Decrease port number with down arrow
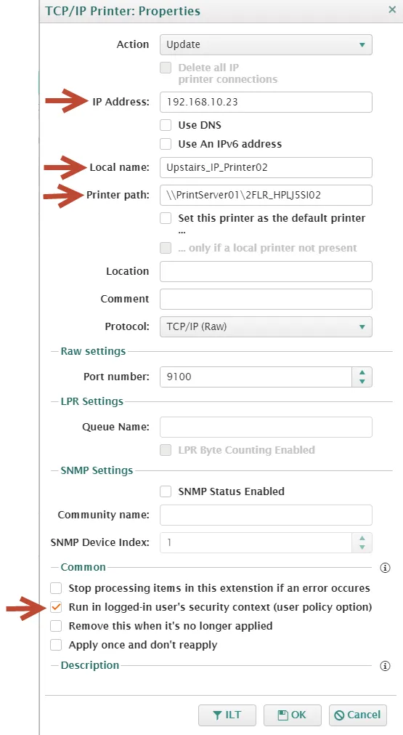 pyautogui.click(x=362, y=382)
